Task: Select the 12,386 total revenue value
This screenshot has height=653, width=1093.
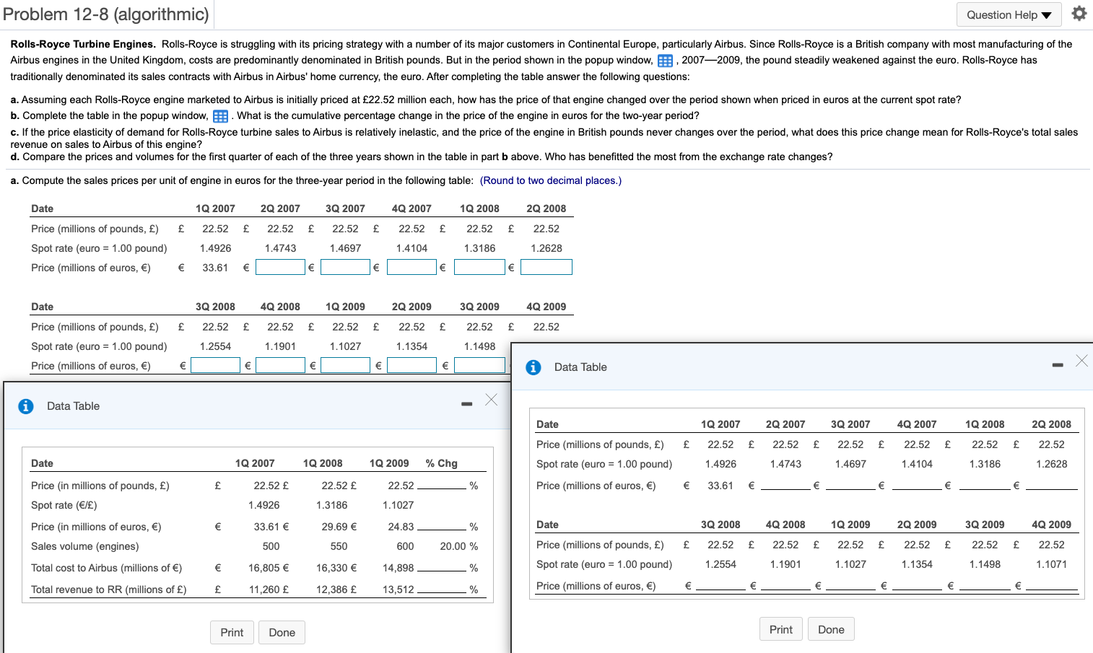Action: 332,590
